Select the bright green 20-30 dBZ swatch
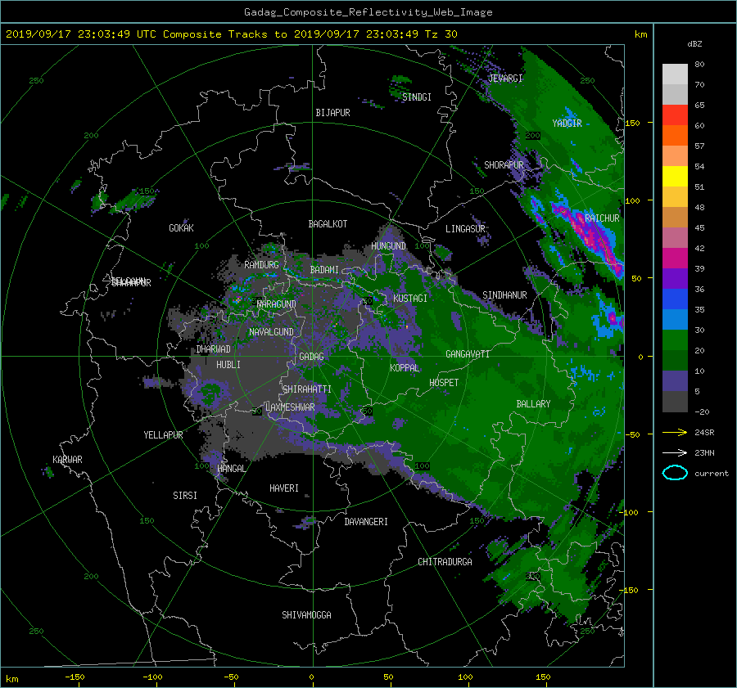 [x=675, y=340]
